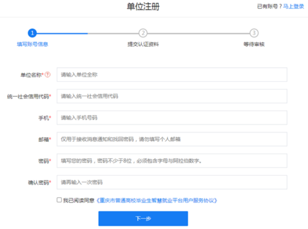Screen dimensions: 308x229
Task: Click into the 统一社会信用代码 input field
Action: (172, 96)
